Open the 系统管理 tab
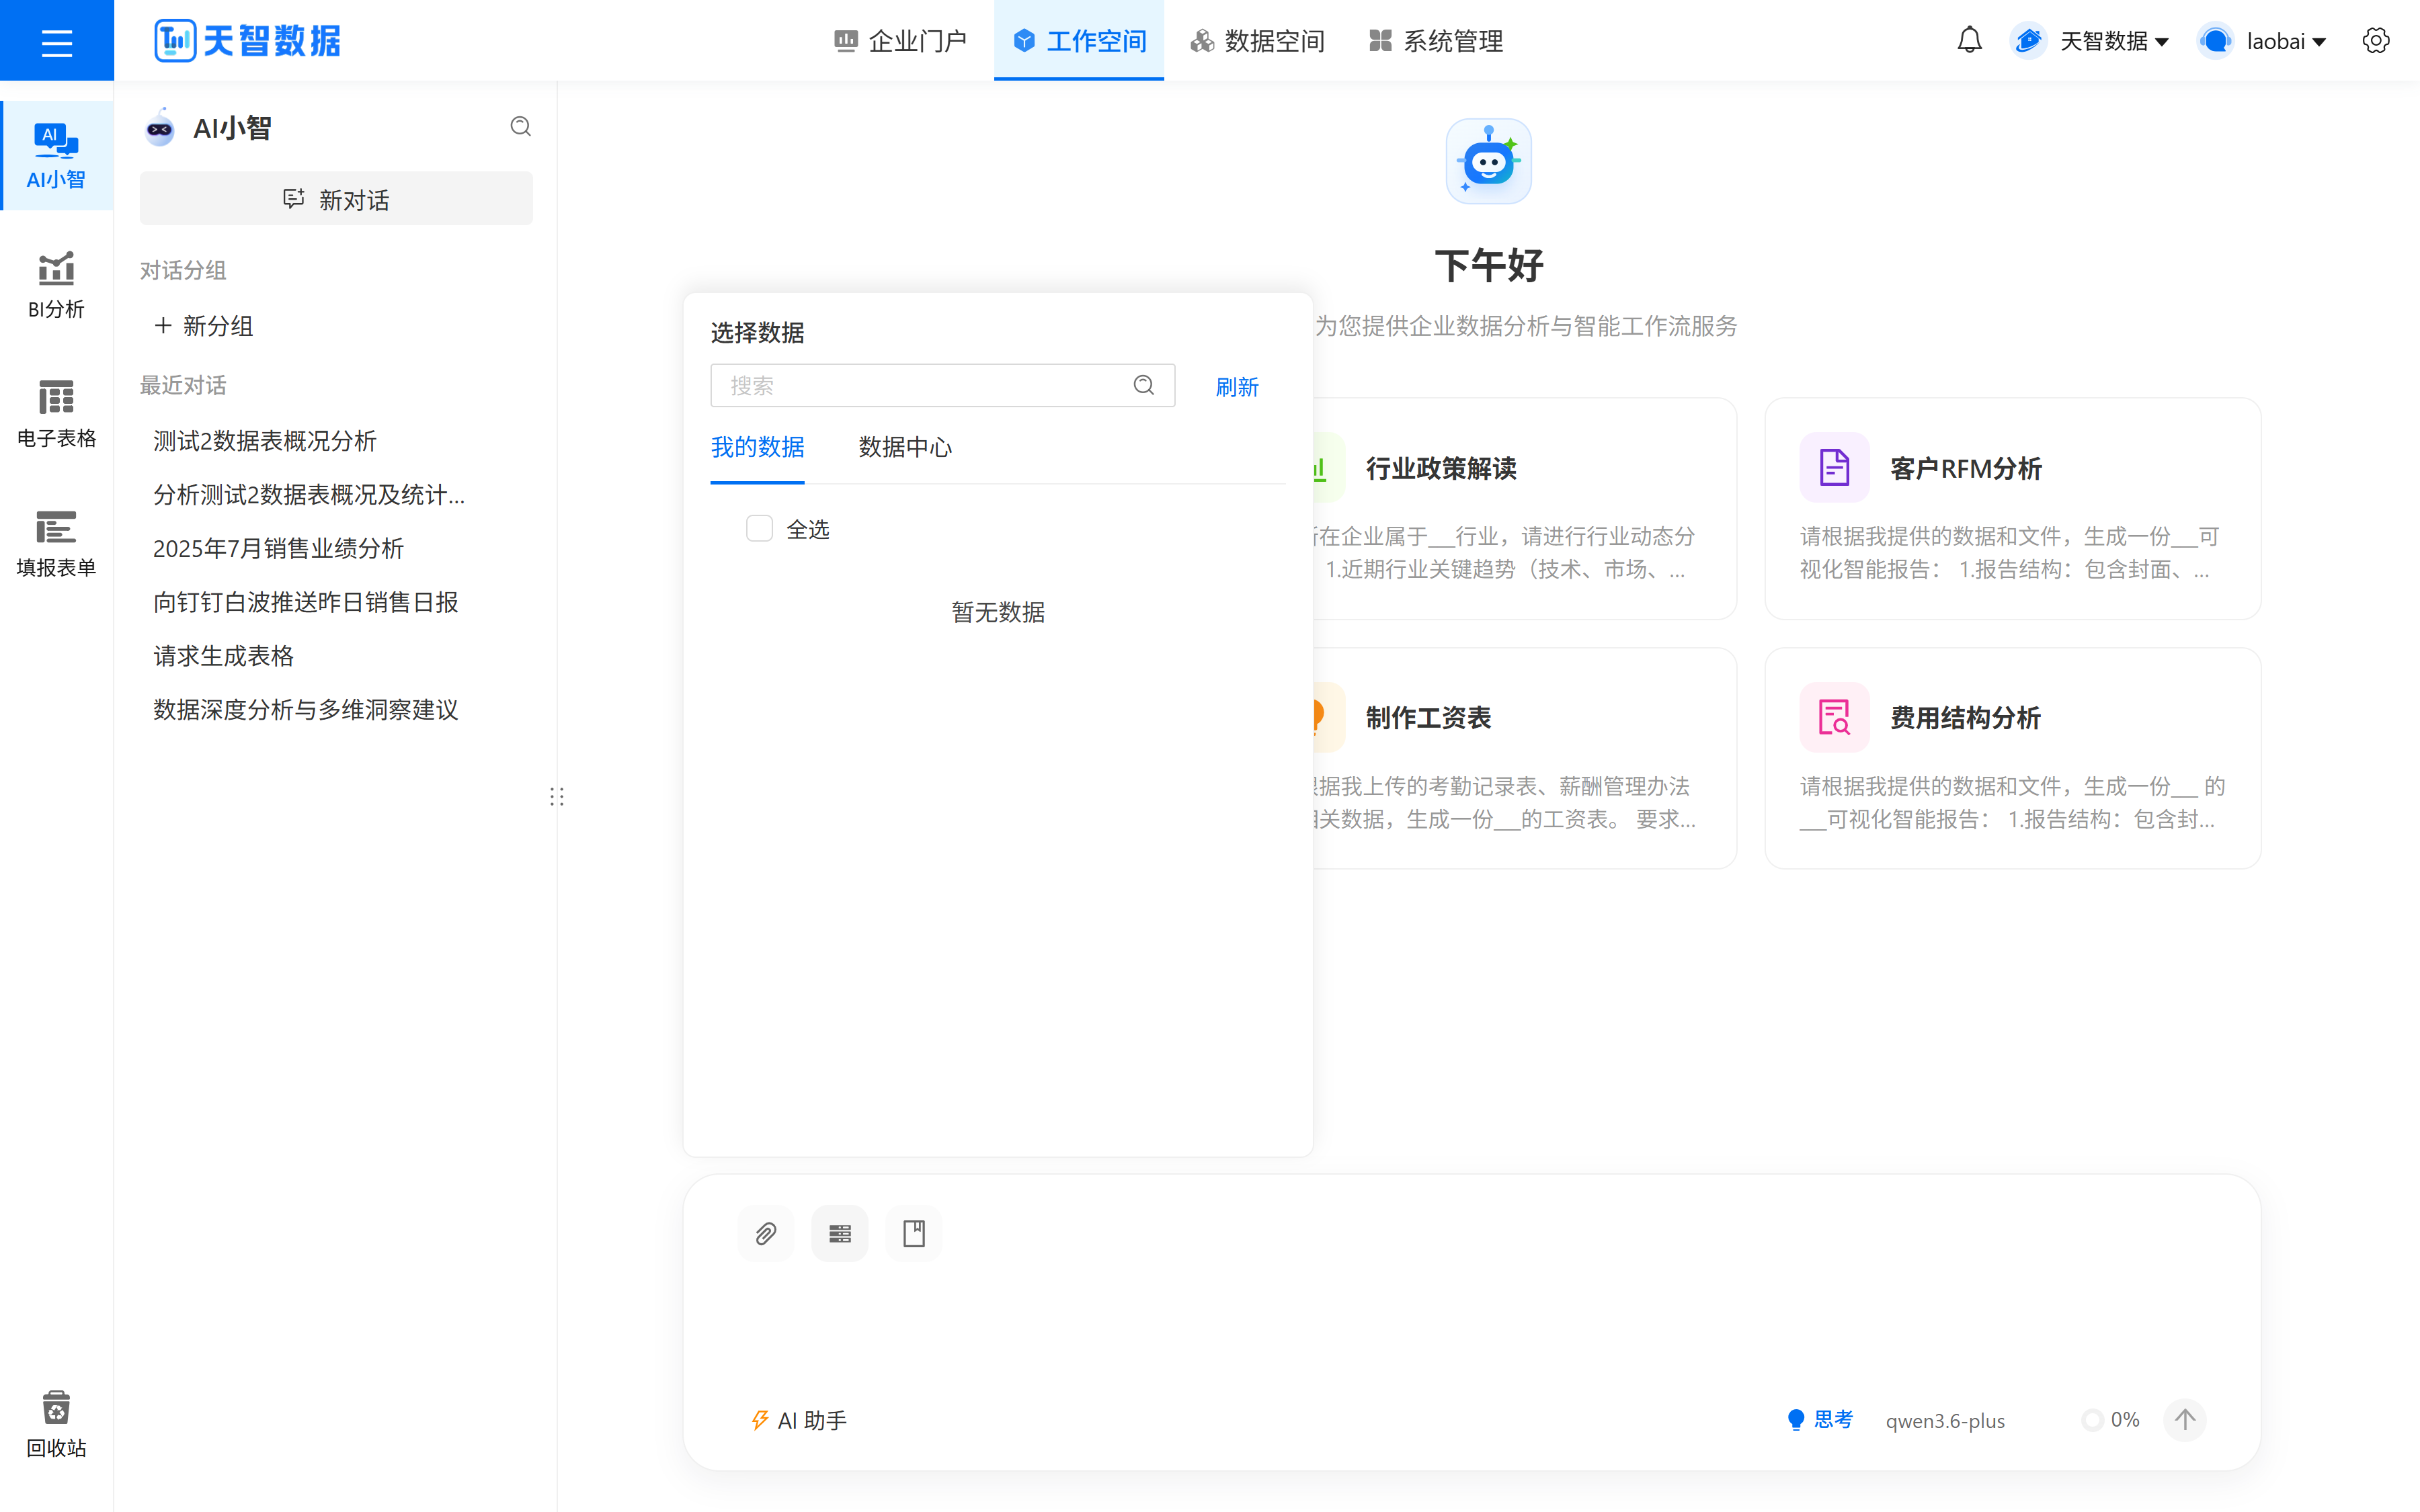The width and height of the screenshot is (2420, 1512). [1436, 41]
